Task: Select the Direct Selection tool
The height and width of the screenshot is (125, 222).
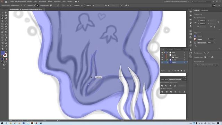Action: coord(6,12)
